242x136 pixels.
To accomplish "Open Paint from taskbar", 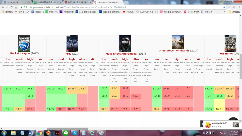I will (x=101, y=133).
